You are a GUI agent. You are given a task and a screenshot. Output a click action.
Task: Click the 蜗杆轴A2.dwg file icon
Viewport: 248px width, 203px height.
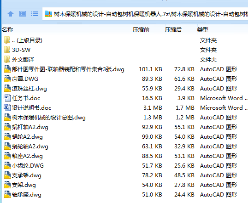(x=7, y=127)
